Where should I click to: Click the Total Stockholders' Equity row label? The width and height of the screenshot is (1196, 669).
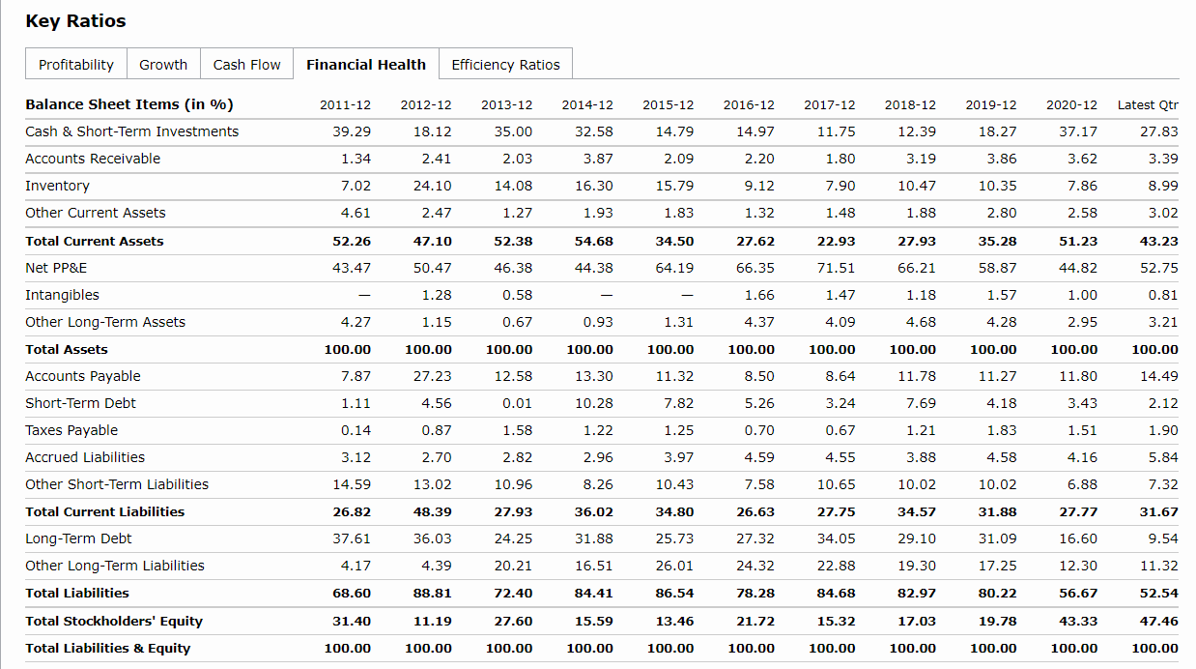point(114,621)
